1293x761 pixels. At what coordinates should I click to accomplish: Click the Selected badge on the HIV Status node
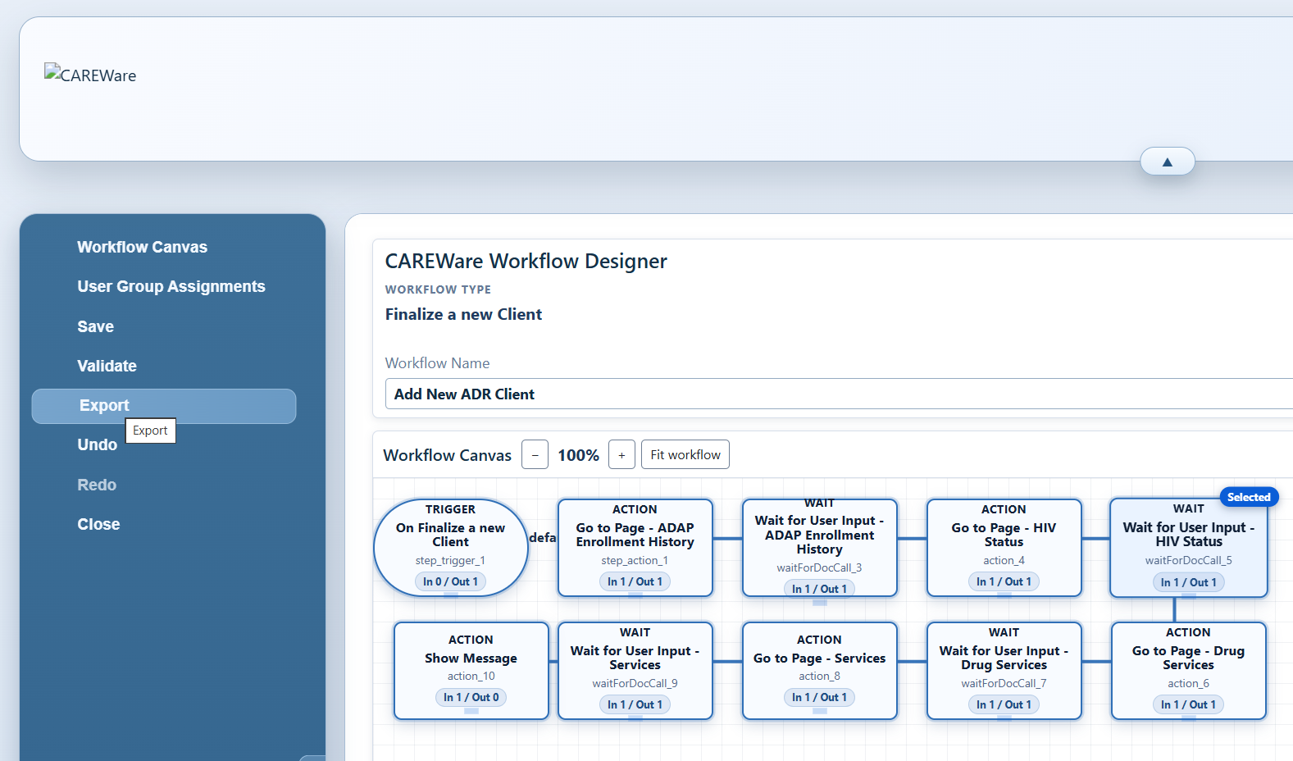pos(1249,497)
